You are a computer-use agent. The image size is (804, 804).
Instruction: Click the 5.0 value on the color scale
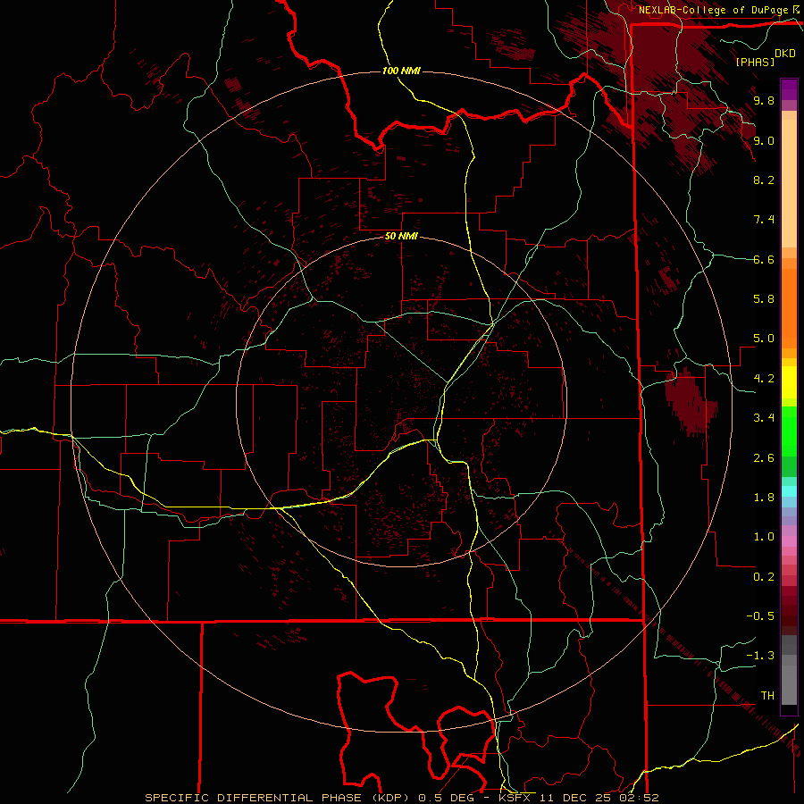point(764,339)
